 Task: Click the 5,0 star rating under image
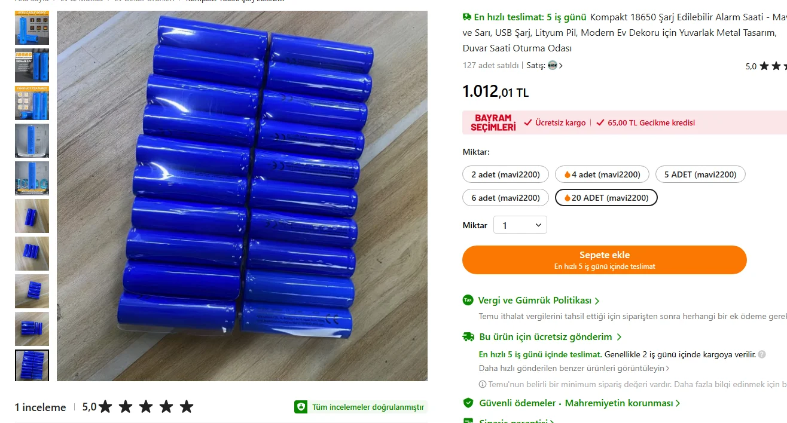[138, 407]
